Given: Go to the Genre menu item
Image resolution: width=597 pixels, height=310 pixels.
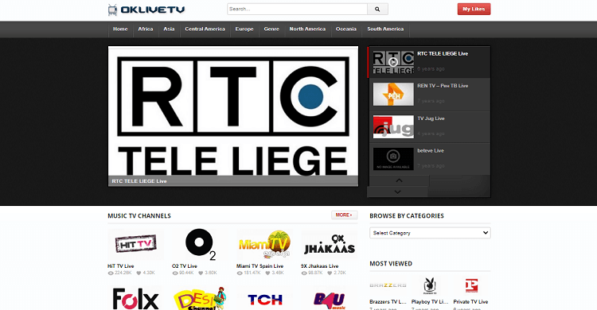Looking at the screenshot, I should pos(271,29).
